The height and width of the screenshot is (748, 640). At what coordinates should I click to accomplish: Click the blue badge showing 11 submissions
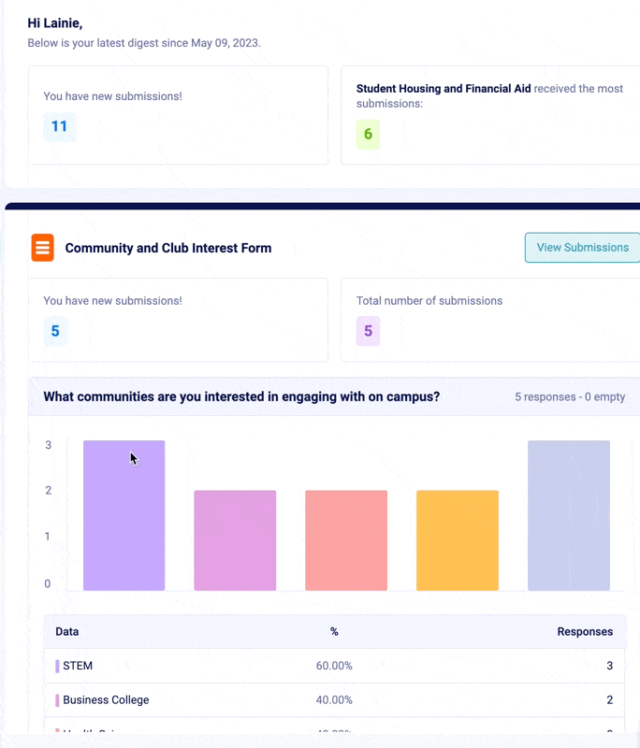pyautogui.click(x=59, y=126)
